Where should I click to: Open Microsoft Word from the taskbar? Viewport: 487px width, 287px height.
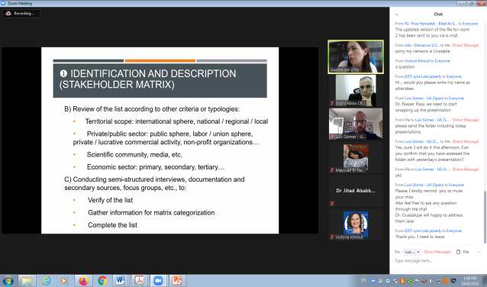120,280
